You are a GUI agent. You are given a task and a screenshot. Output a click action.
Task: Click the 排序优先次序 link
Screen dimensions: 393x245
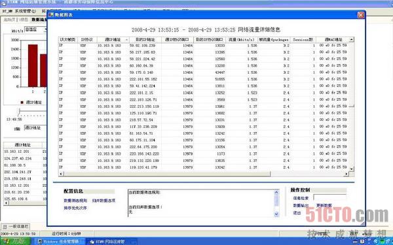coord(75,208)
